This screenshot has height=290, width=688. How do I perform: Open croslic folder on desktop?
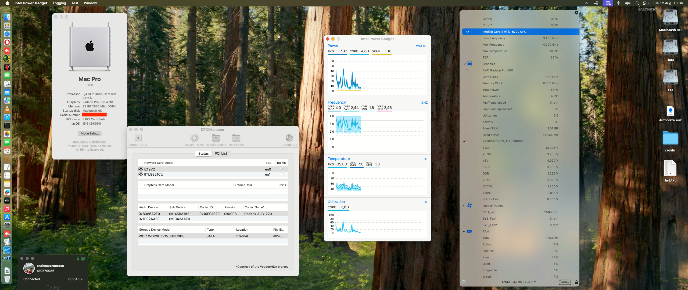[670, 138]
